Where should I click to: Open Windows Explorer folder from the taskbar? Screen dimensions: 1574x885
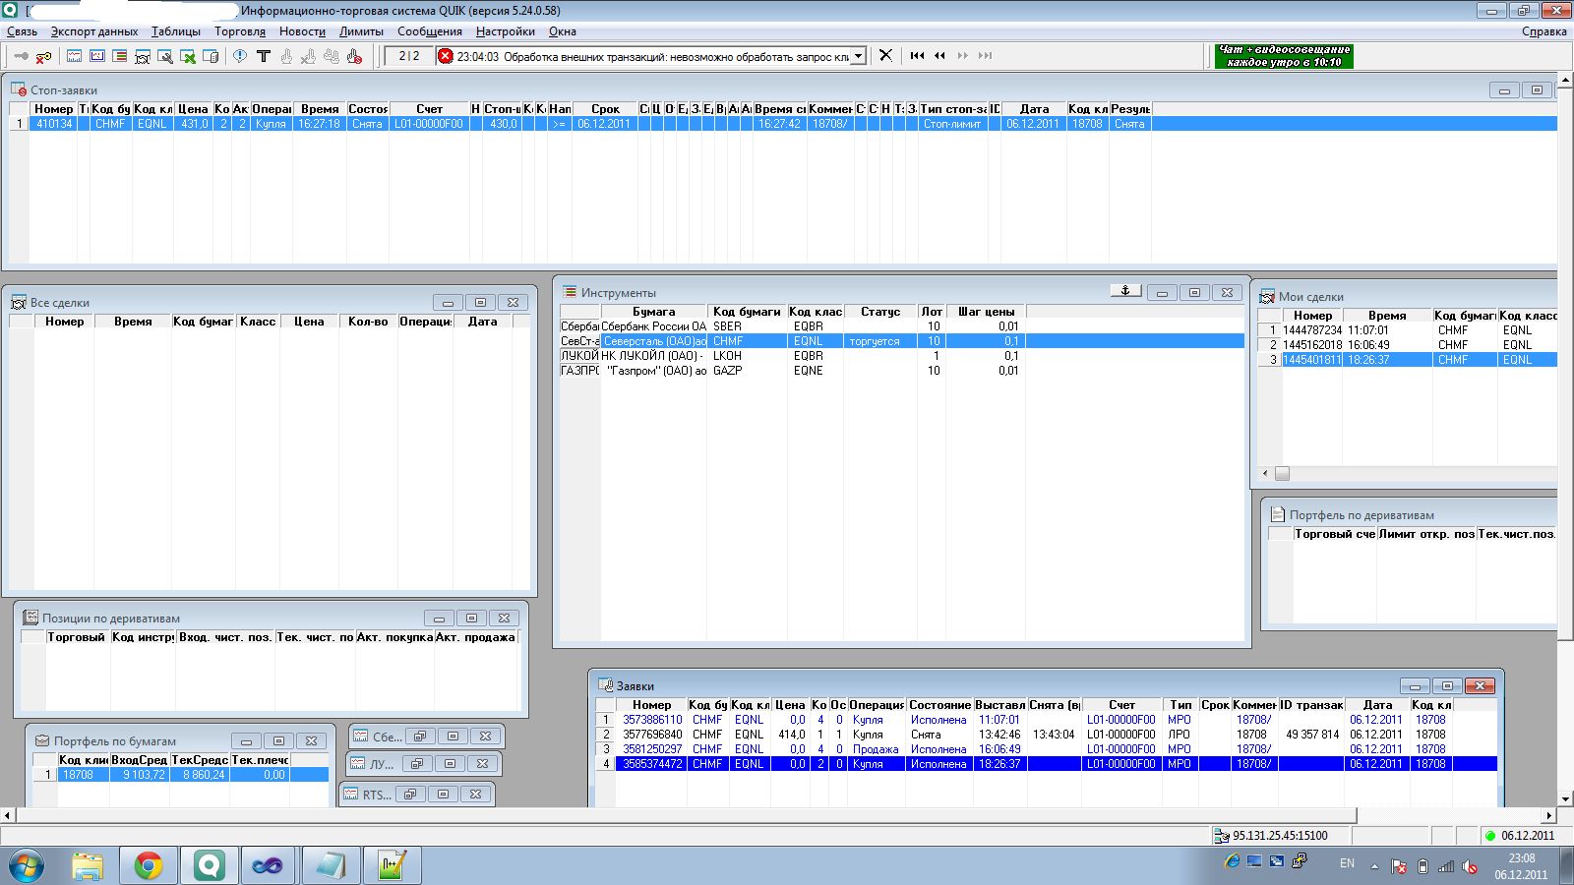88,865
